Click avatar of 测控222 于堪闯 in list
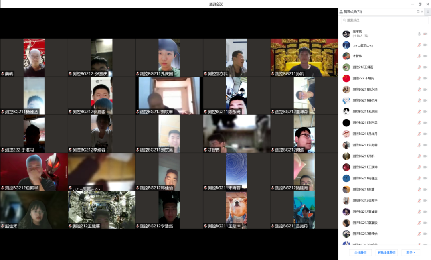Screen dimensions: 431x260 click(x=346, y=79)
